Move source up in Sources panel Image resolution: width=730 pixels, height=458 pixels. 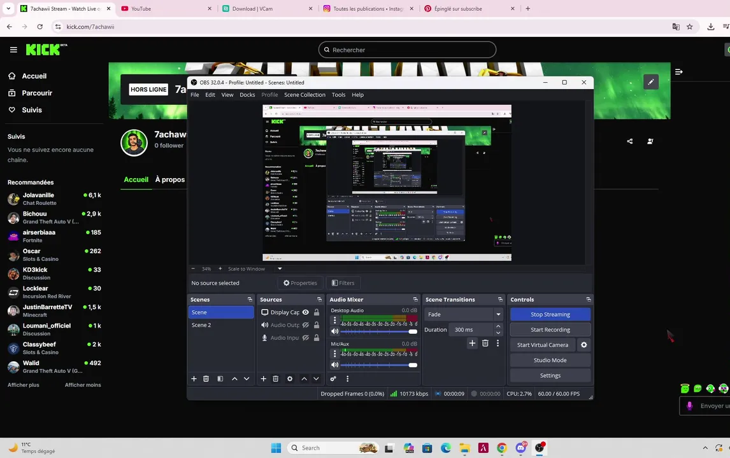coord(304,379)
